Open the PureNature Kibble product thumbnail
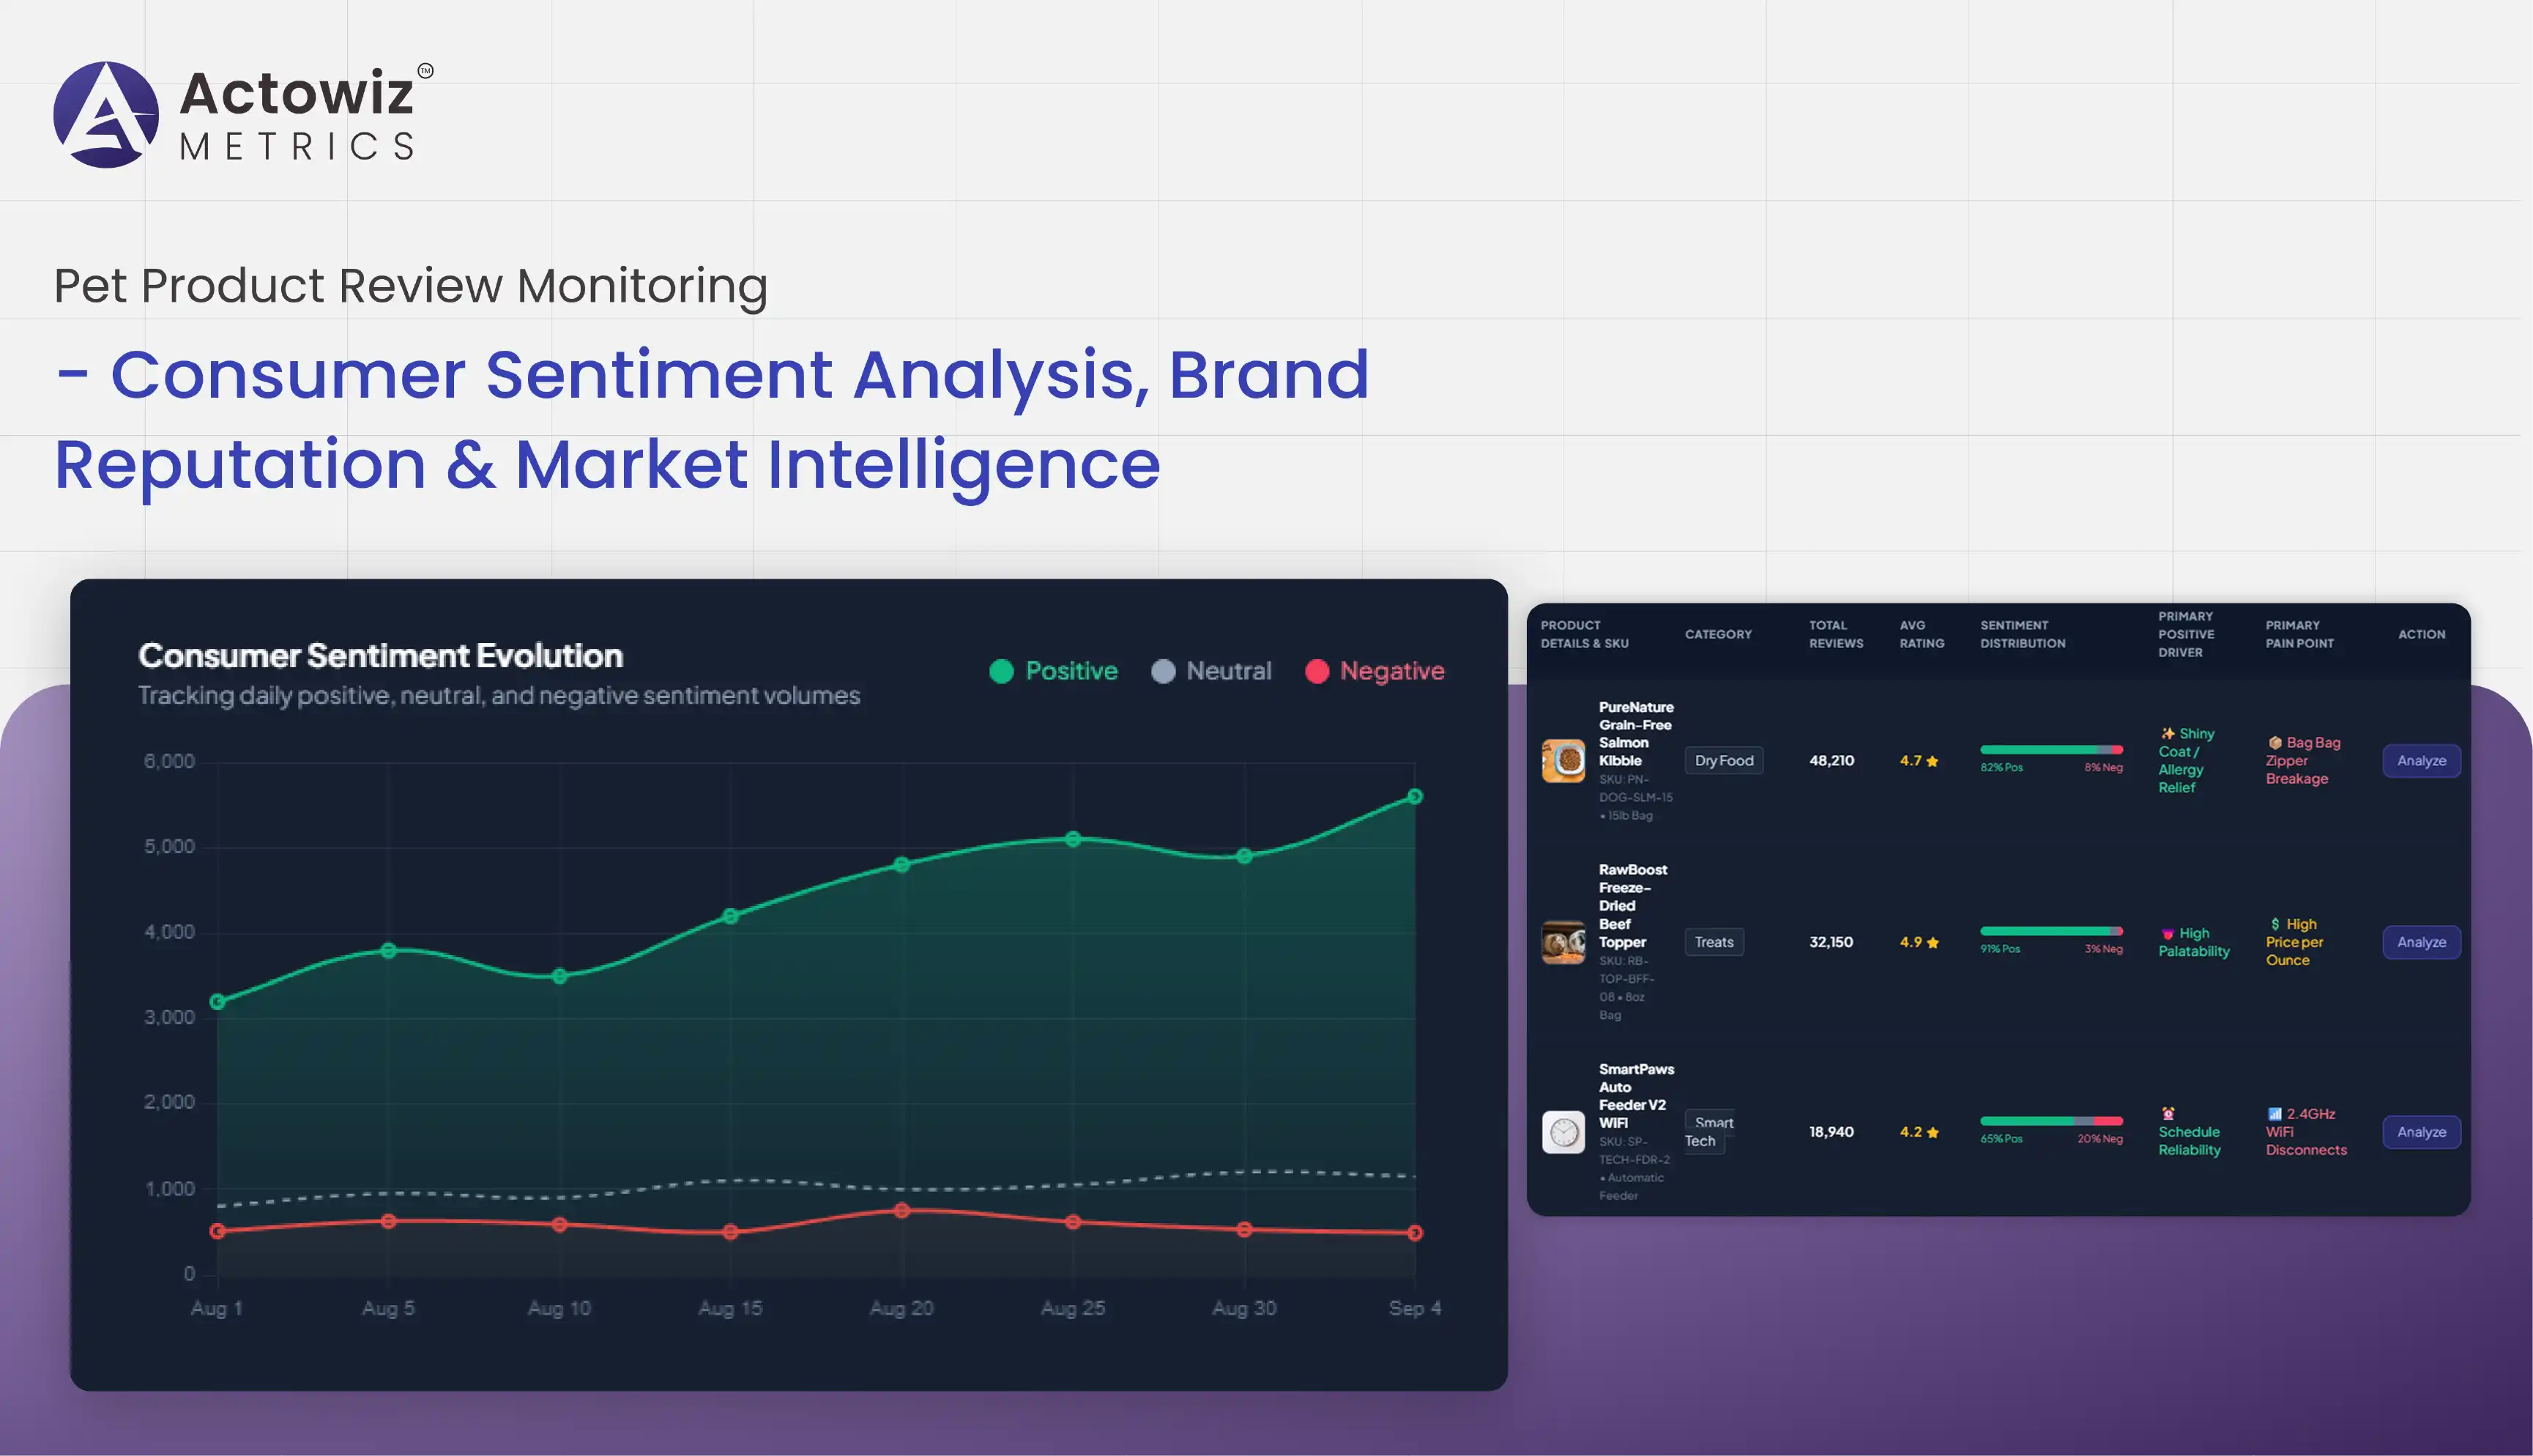Image resolution: width=2533 pixels, height=1456 pixels. [x=1563, y=761]
